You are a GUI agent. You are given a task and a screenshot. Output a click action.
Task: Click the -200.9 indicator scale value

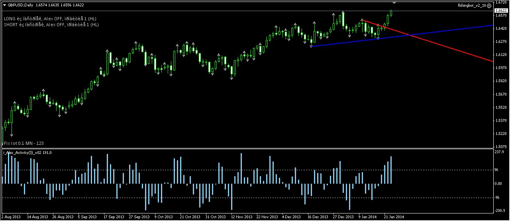click(500, 210)
